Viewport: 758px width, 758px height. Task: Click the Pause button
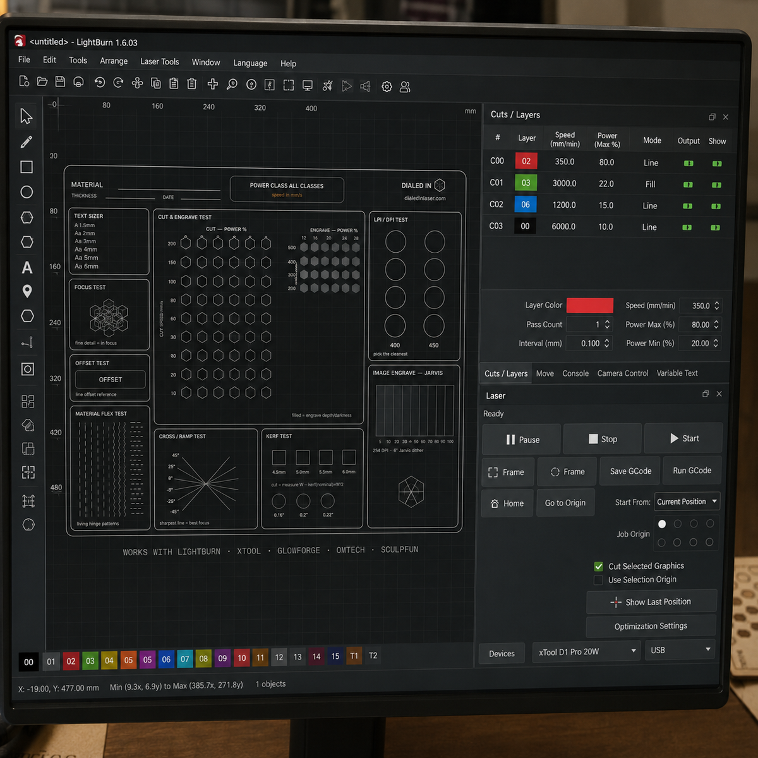pyautogui.click(x=522, y=440)
